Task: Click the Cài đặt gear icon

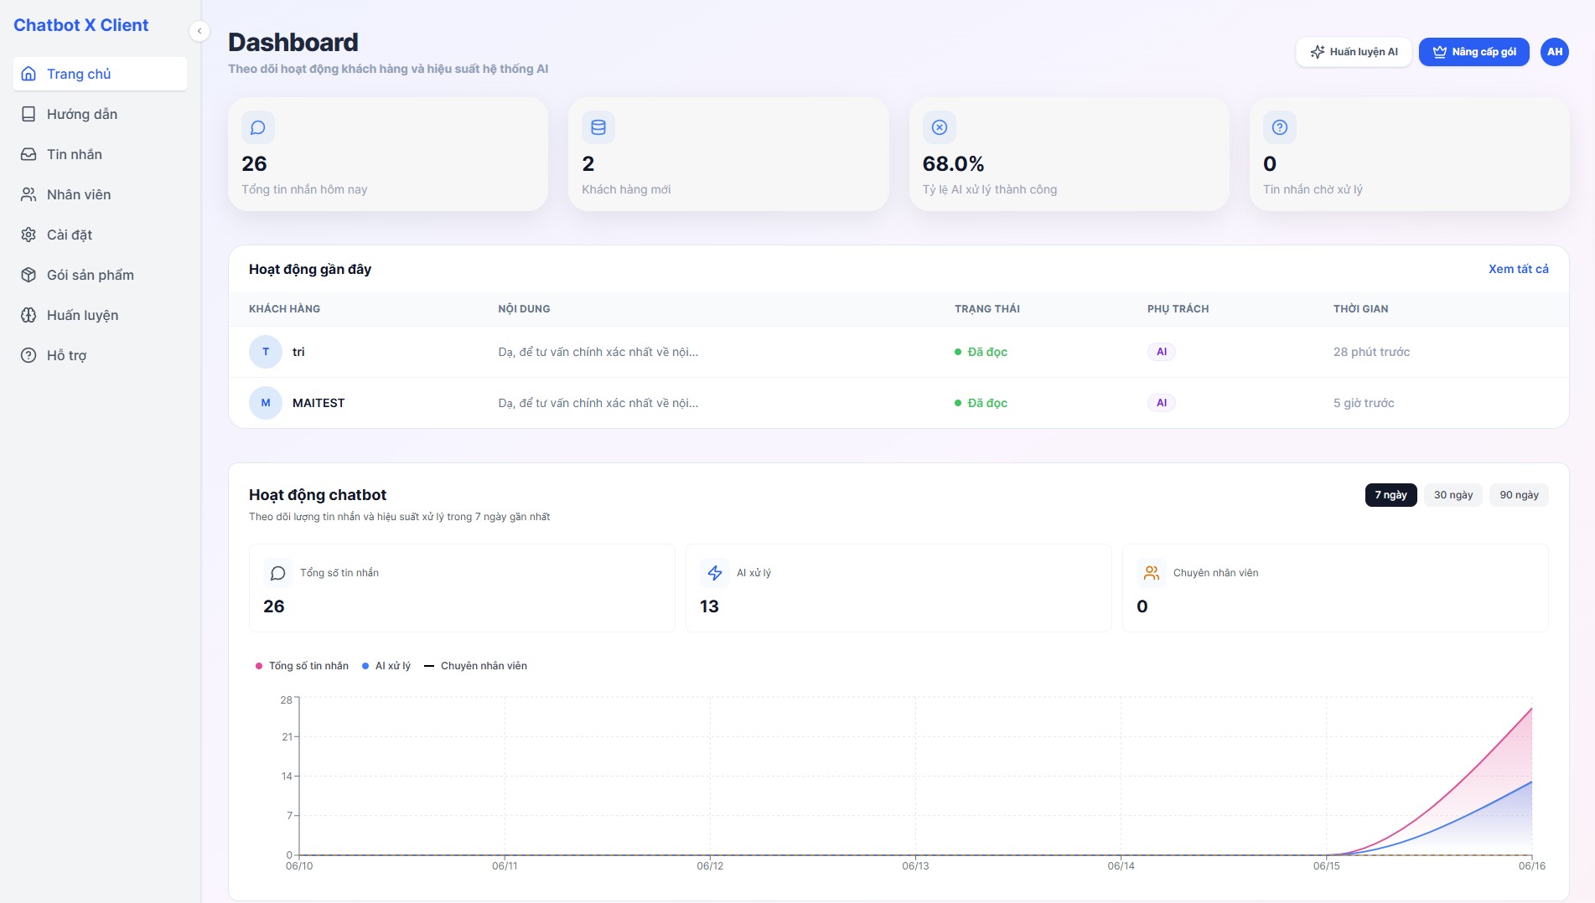Action: coord(28,235)
